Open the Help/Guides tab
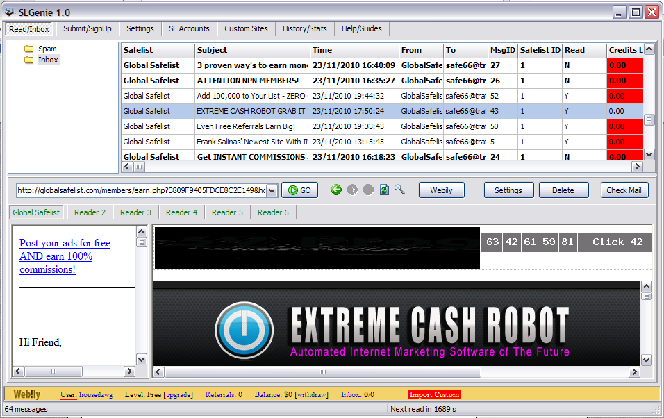Screen dimensions: 664x418 click(362, 28)
